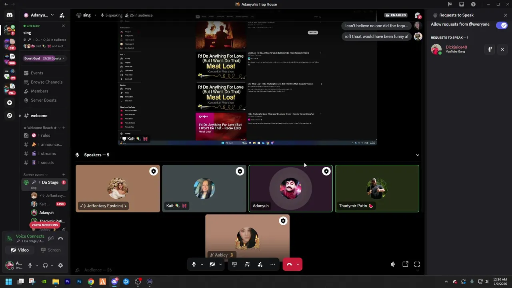The width and height of the screenshot is (512, 288).
Task: Open Discord direct messages home icon
Action: [10, 15]
